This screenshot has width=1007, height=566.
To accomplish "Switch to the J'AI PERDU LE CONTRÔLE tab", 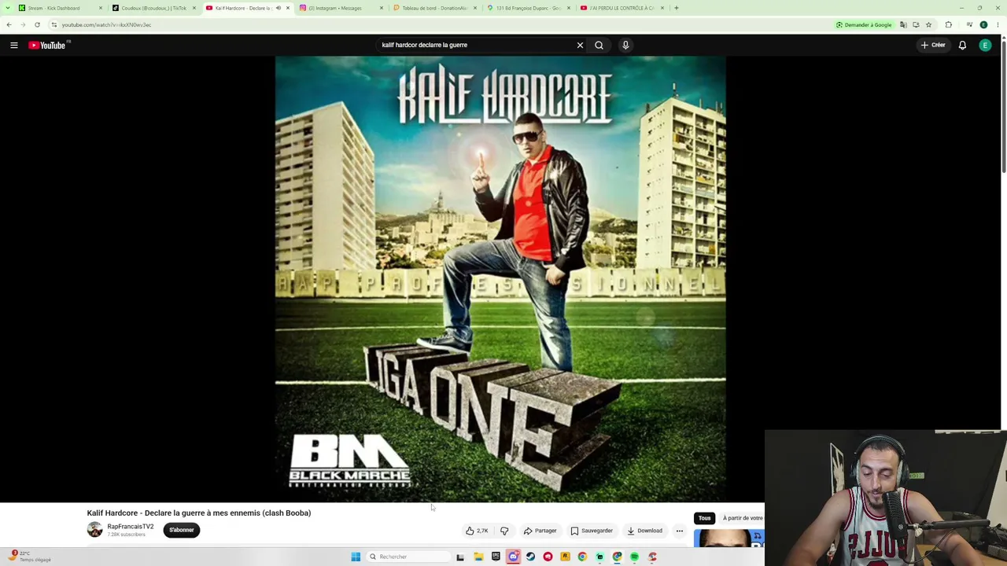I will pyautogui.click(x=622, y=8).
